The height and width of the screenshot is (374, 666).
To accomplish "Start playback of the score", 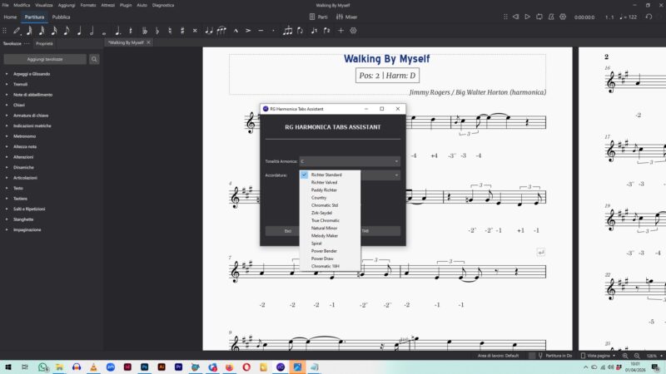I will tap(527, 17).
